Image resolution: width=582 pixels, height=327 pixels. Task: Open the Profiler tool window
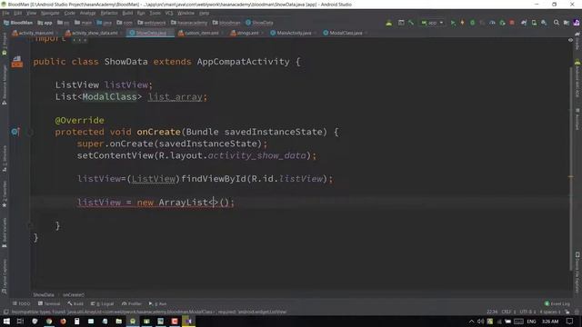coord(132,303)
